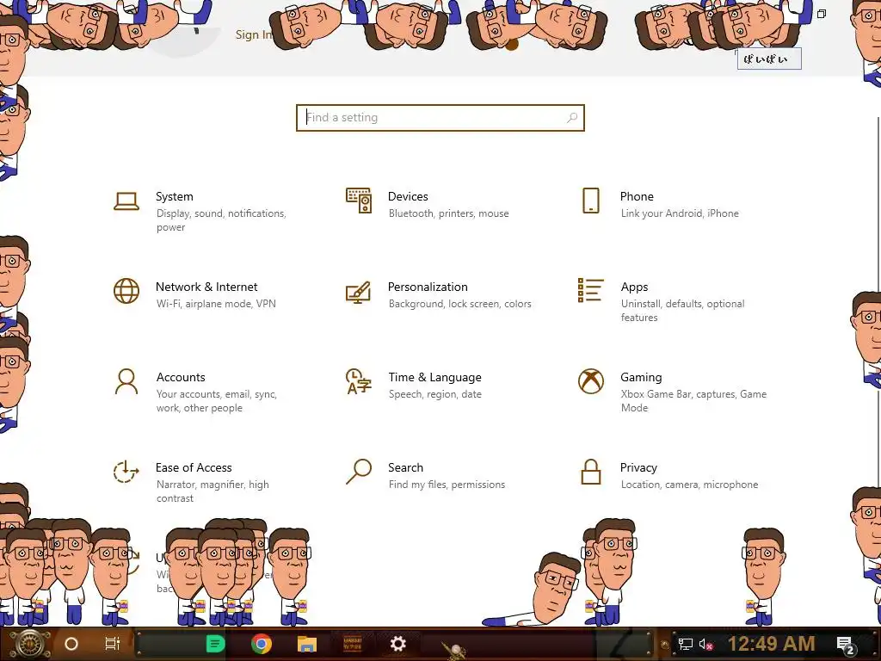Click 'Uninstall, defaults, optional features' text

[x=682, y=310]
